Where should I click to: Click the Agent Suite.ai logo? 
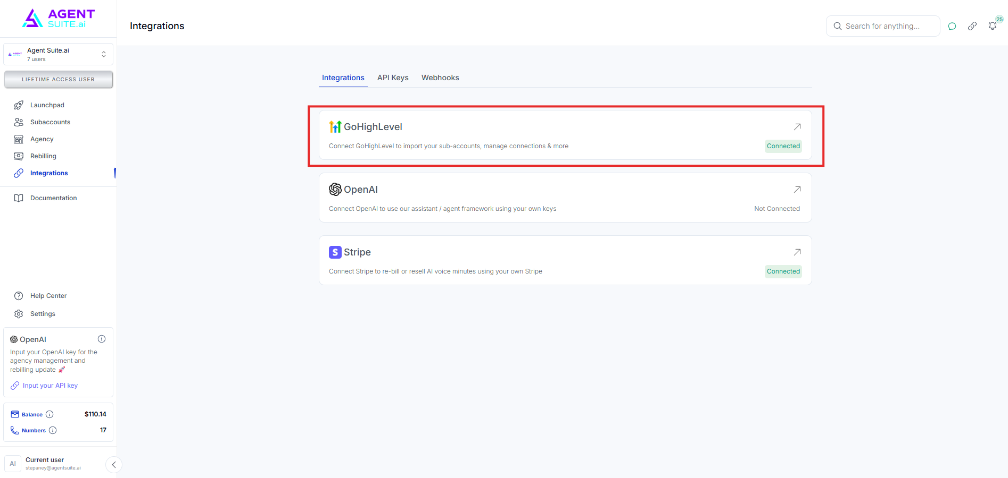pyautogui.click(x=58, y=19)
